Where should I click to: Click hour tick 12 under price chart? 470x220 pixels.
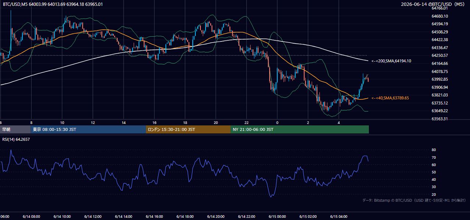pyautogui.click(x=93, y=122)
